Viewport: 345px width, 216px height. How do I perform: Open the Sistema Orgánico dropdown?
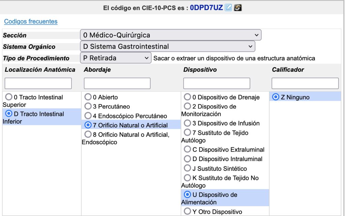pyautogui.click(x=167, y=47)
